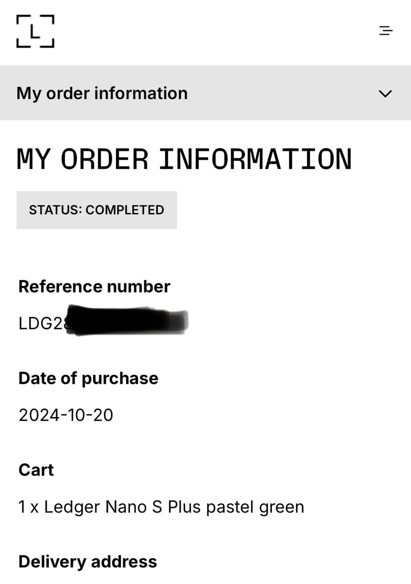Click the "pastel green" color text
Image resolution: width=411 pixels, height=584 pixels.
point(255,507)
